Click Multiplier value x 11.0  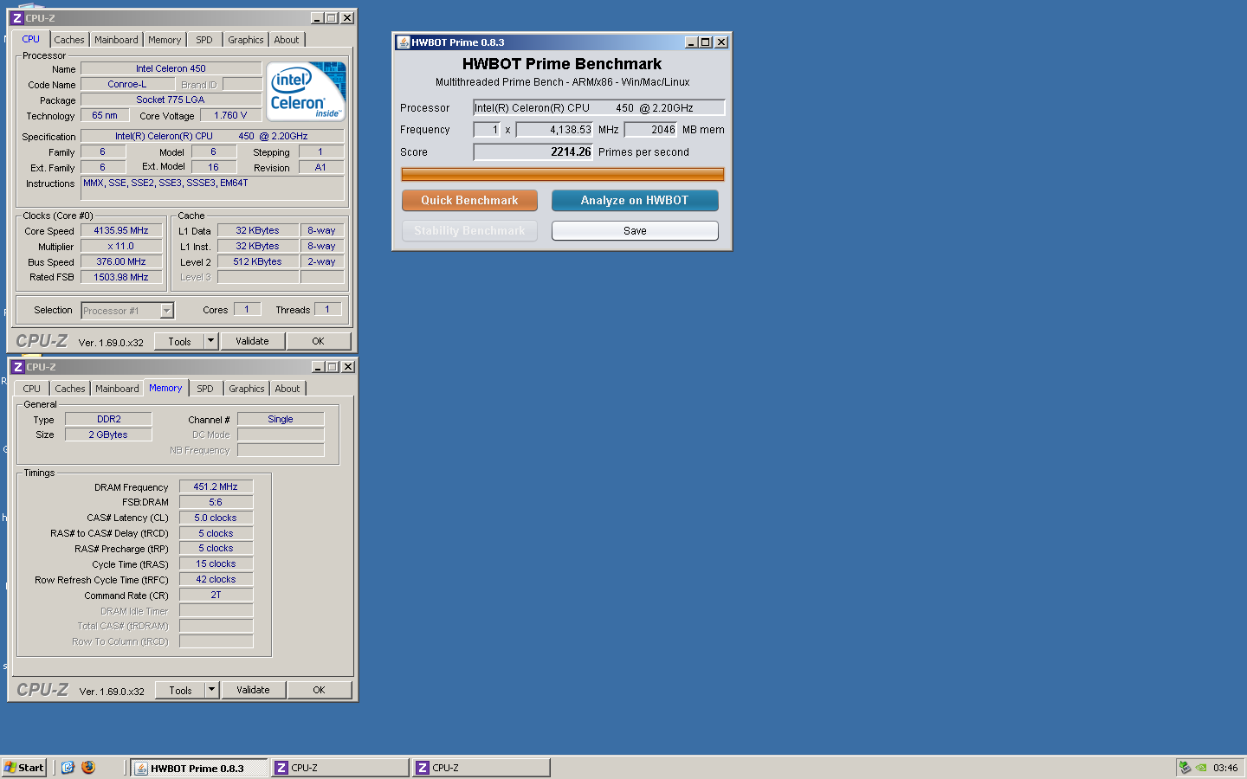pos(121,247)
